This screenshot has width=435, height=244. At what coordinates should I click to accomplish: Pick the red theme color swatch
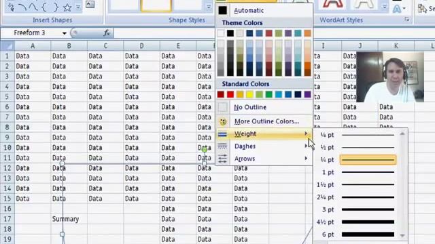coord(269,33)
